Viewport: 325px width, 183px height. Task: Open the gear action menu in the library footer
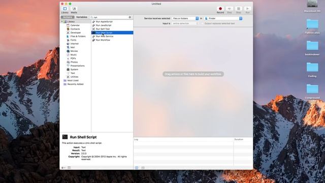[x=63, y=168]
